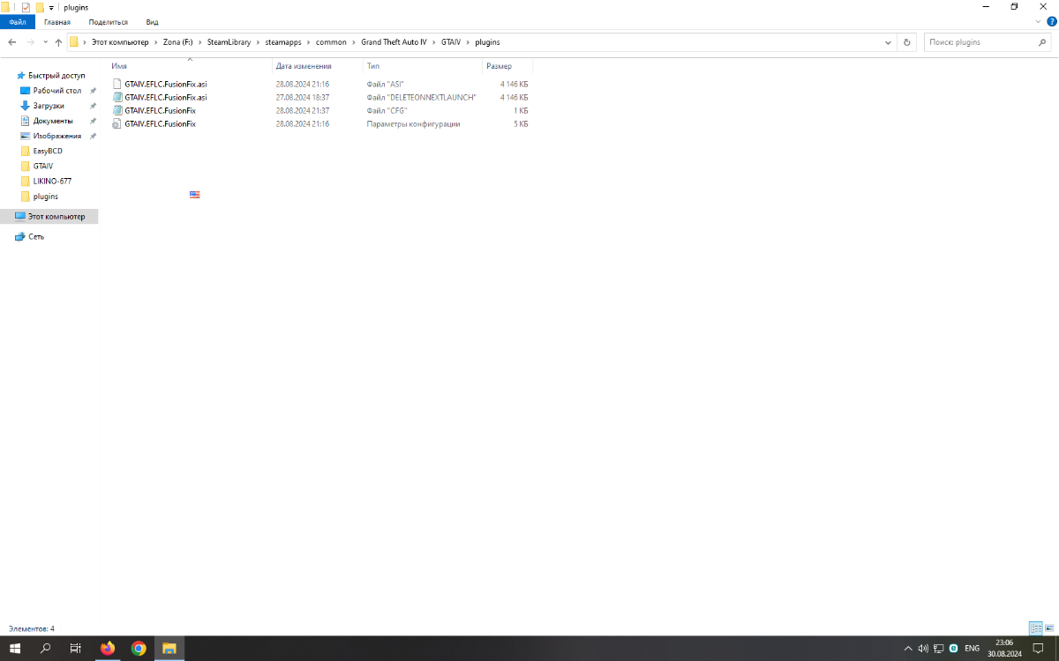The image size is (1059, 661).
Task: Select the GTAIV.EFLC.FusionFix CFG file
Action: (320, 111)
